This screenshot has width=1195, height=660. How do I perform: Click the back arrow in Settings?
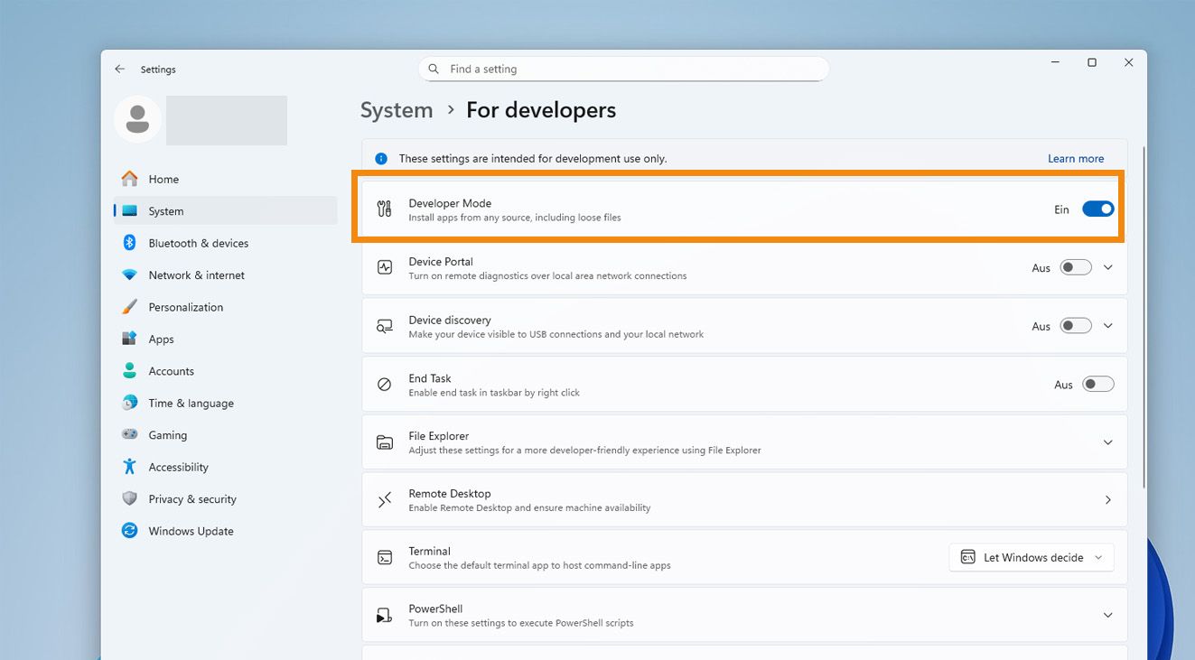tap(119, 70)
